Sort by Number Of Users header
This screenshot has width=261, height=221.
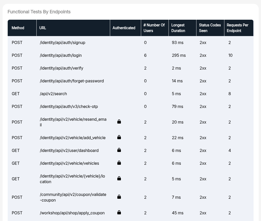tap(154, 28)
